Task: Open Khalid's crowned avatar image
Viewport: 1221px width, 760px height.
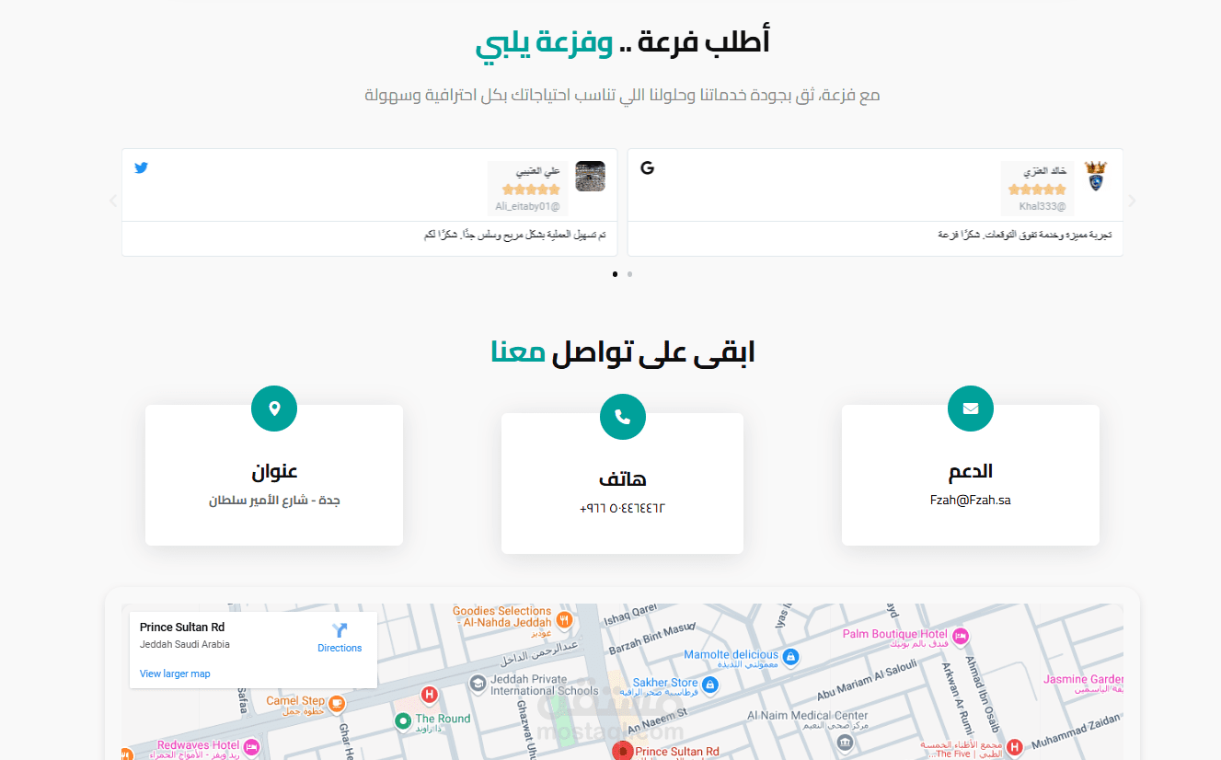Action: [x=1095, y=176]
